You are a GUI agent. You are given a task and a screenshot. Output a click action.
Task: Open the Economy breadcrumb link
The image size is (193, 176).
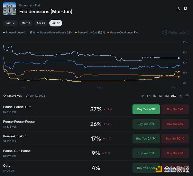(25, 5)
